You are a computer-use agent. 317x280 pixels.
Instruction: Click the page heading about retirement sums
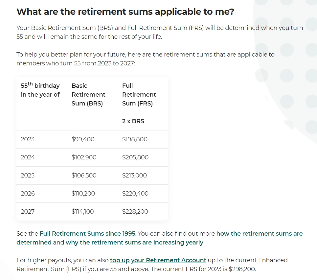point(125,12)
